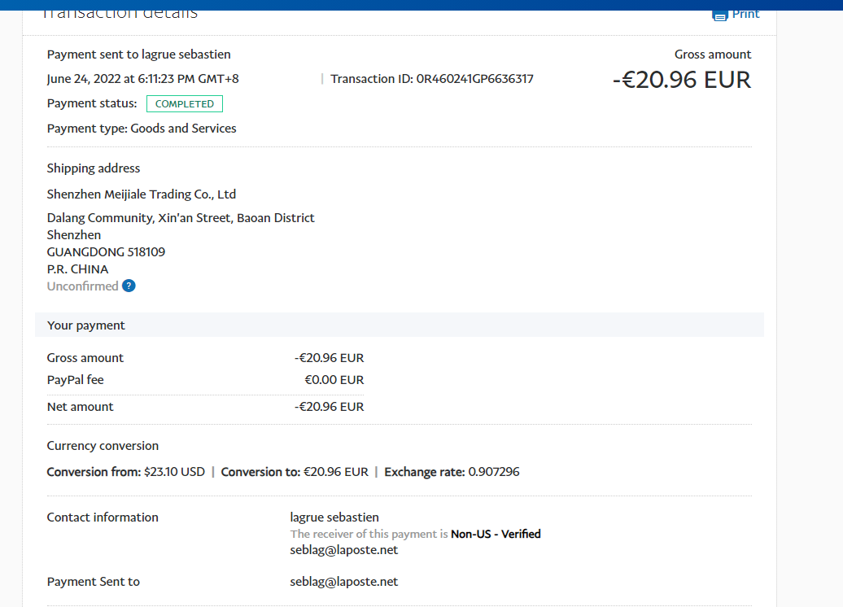Click the Net amount -€20.96 EUR value
This screenshot has width=843, height=607.
tap(329, 407)
